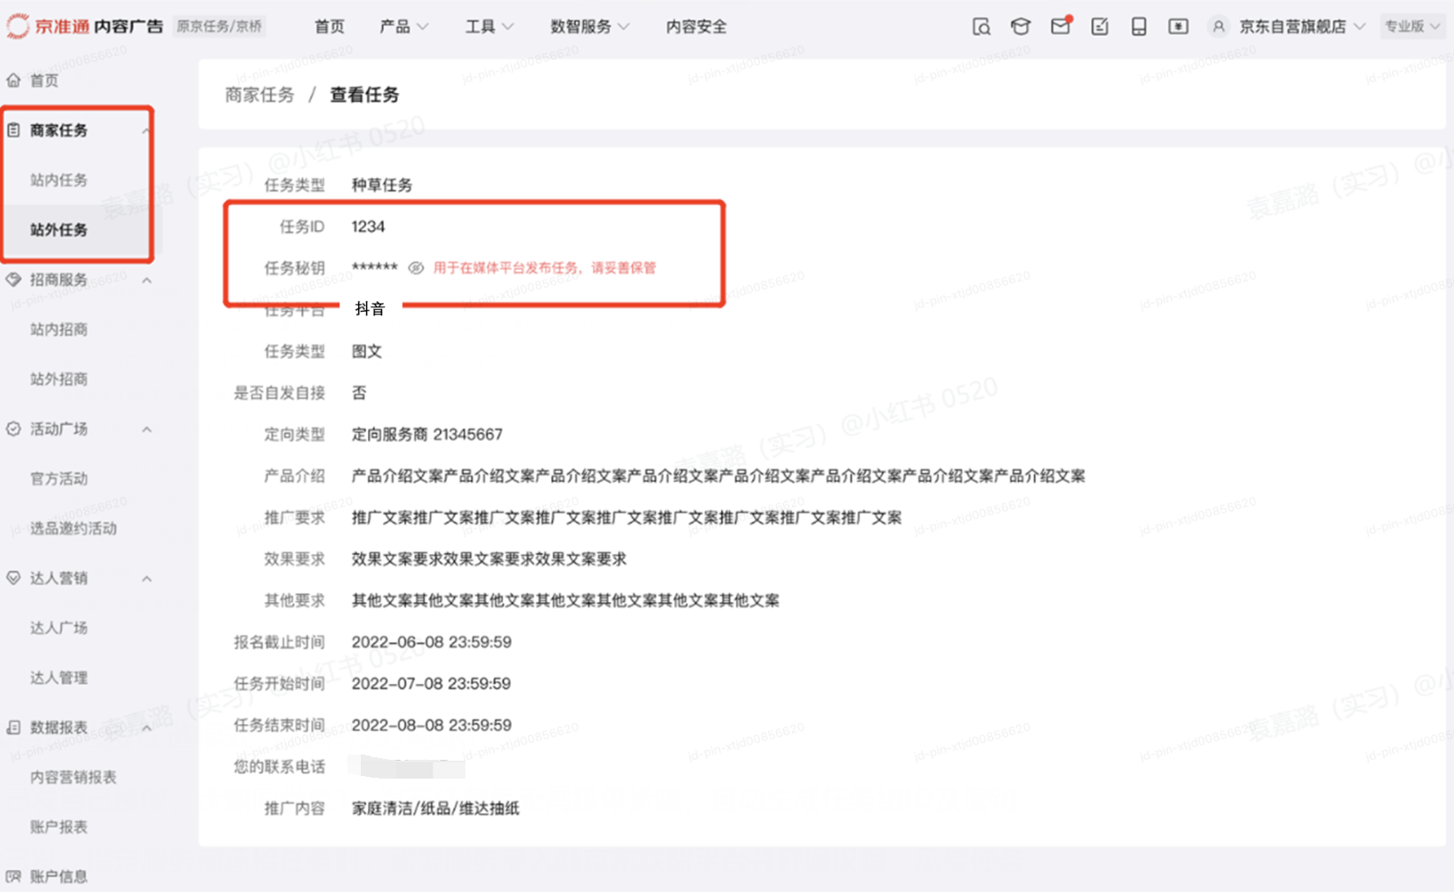Open the 京东自营旗舰店 account dropdown

click(x=1302, y=27)
